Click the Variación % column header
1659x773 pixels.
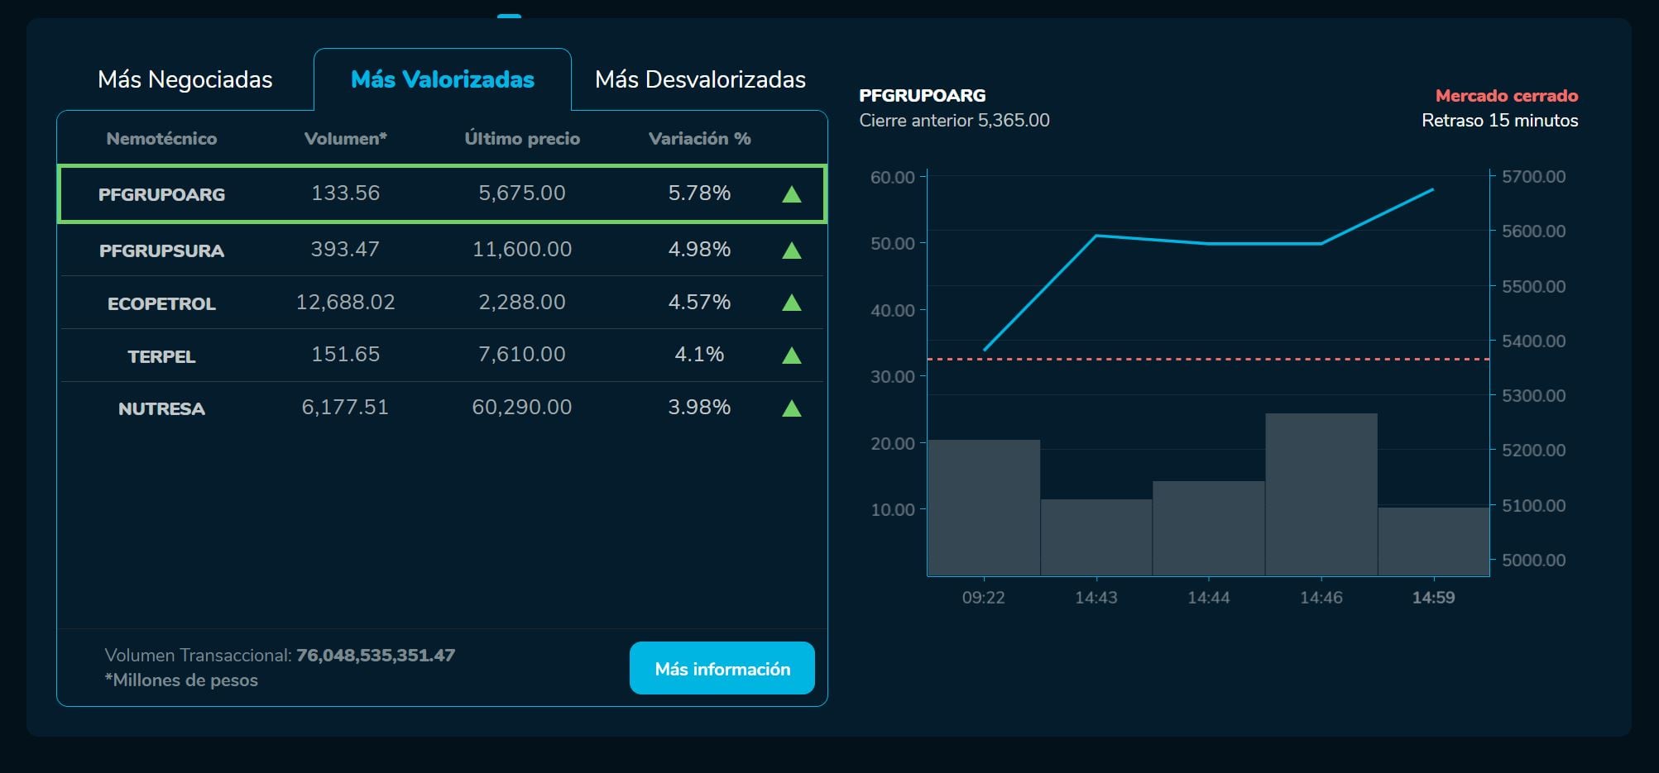(x=699, y=139)
